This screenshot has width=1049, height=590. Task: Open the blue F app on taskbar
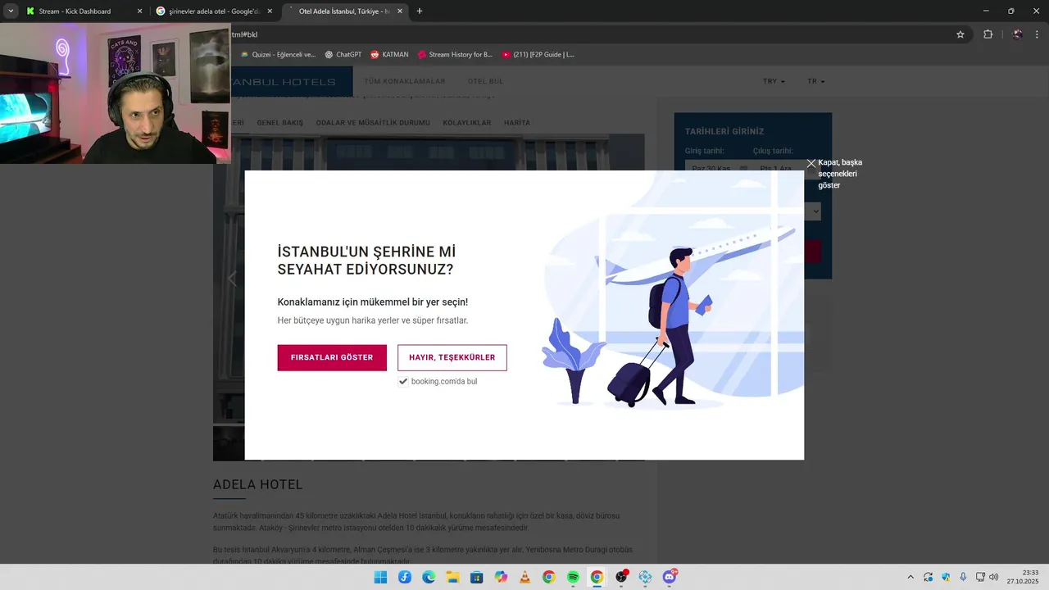405,577
